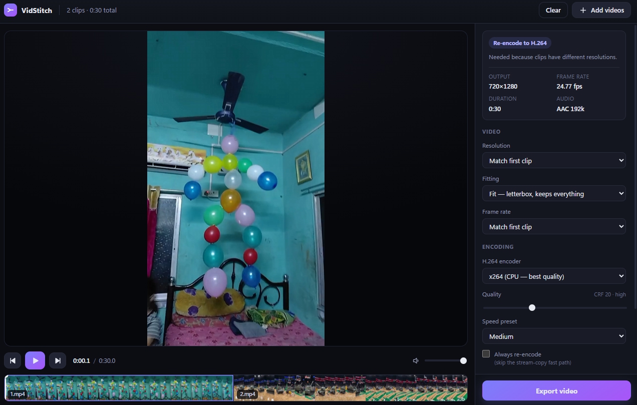
Task: Click the video preview area
Action: [x=236, y=188]
